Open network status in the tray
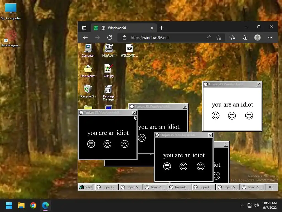This screenshot has width=282, height=212. pos(250,205)
